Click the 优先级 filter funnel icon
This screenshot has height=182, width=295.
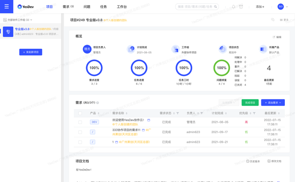coord(254,113)
